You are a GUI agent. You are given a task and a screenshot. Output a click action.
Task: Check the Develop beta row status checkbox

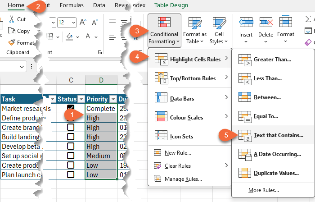tap(71, 146)
